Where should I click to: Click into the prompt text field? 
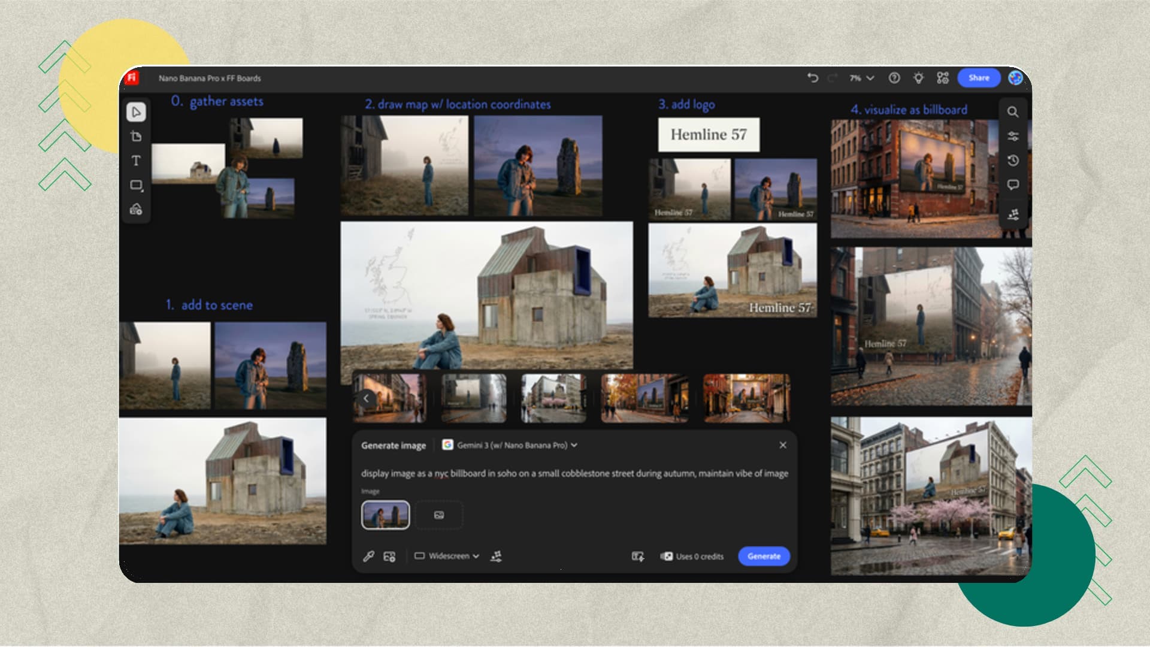click(574, 473)
